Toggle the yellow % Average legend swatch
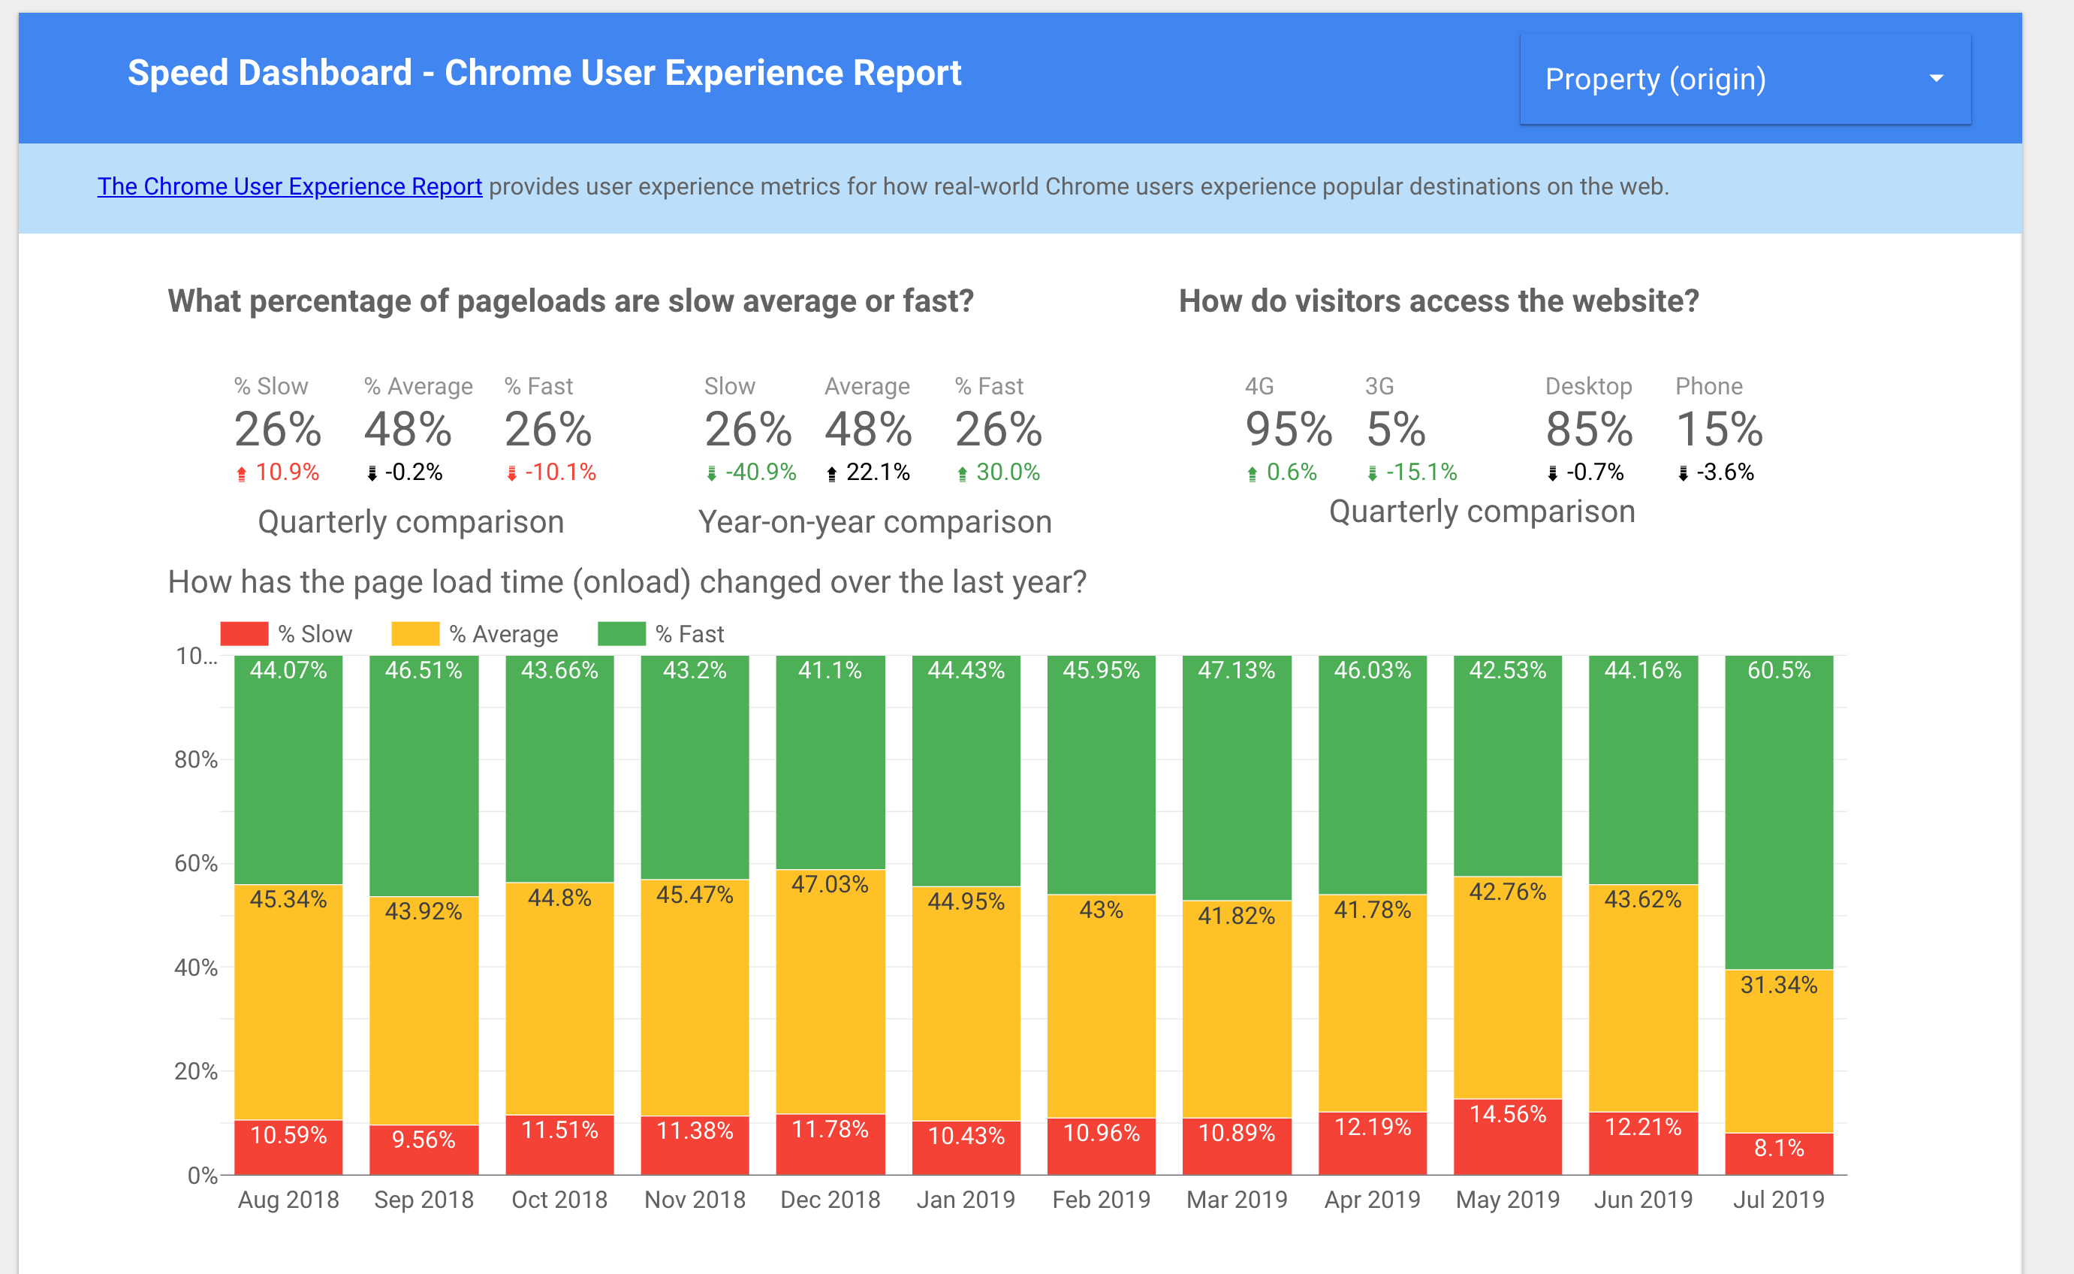The image size is (2074, 1274). [x=415, y=634]
